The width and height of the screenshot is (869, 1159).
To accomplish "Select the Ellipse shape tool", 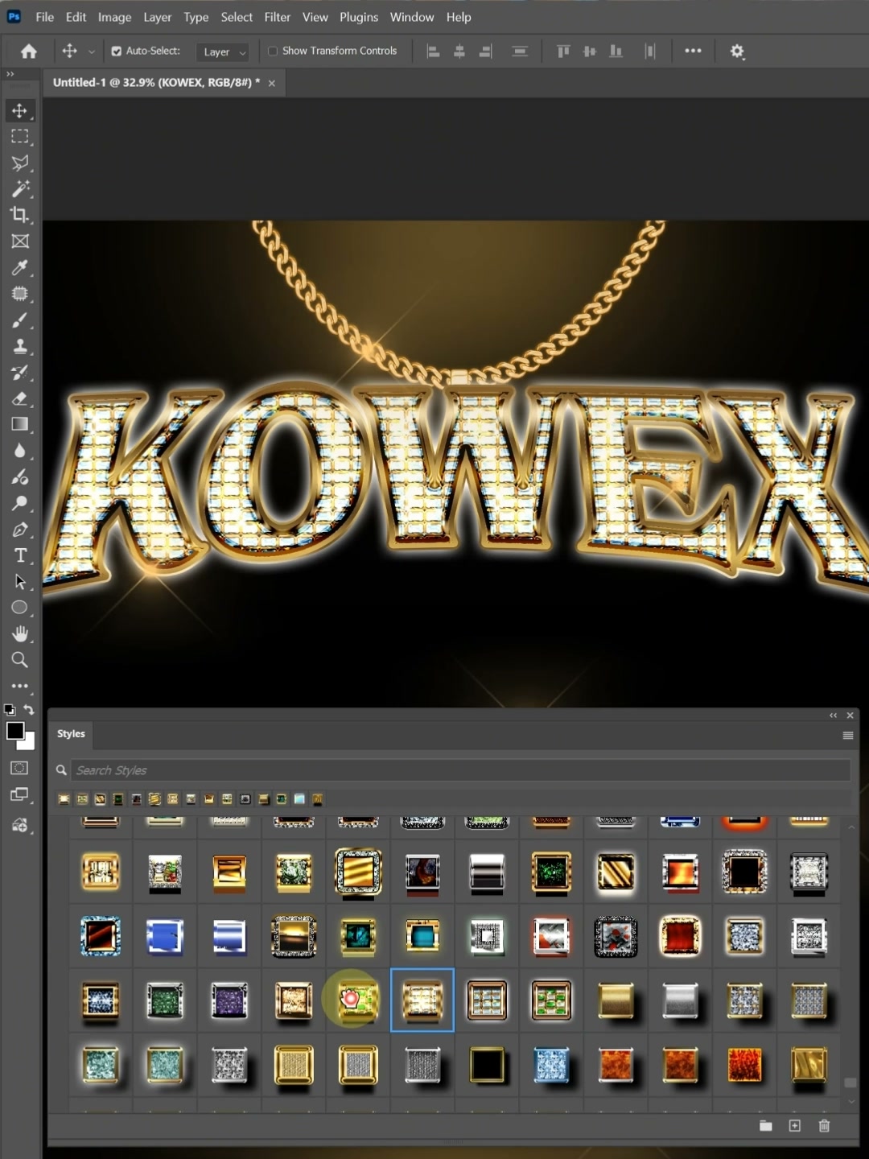I will click(20, 608).
